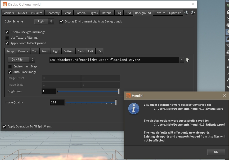229x160 pixels.
Task: Click the Image Quality slider handle
Action: click(x=116, y=103)
